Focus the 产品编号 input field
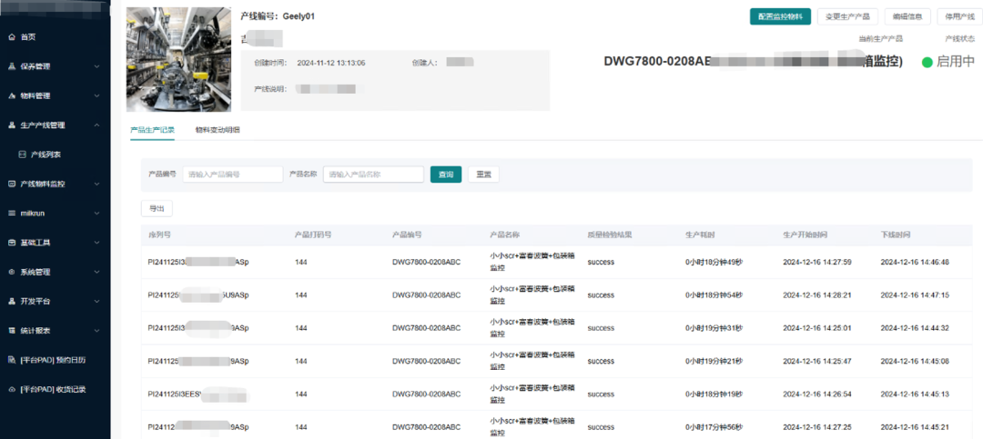 (233, 175)
